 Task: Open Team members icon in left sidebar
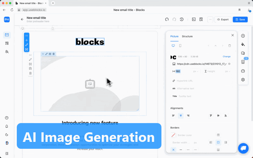click(x=7, y=52)
